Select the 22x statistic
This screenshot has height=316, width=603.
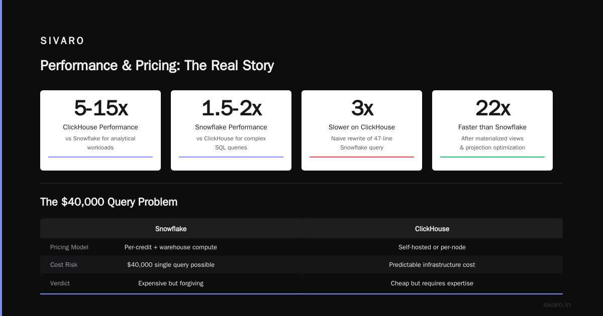[x=492, y=108]
